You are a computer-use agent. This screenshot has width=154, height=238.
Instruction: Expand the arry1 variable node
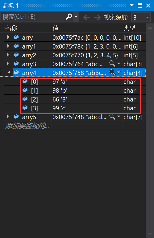[8, 46]
